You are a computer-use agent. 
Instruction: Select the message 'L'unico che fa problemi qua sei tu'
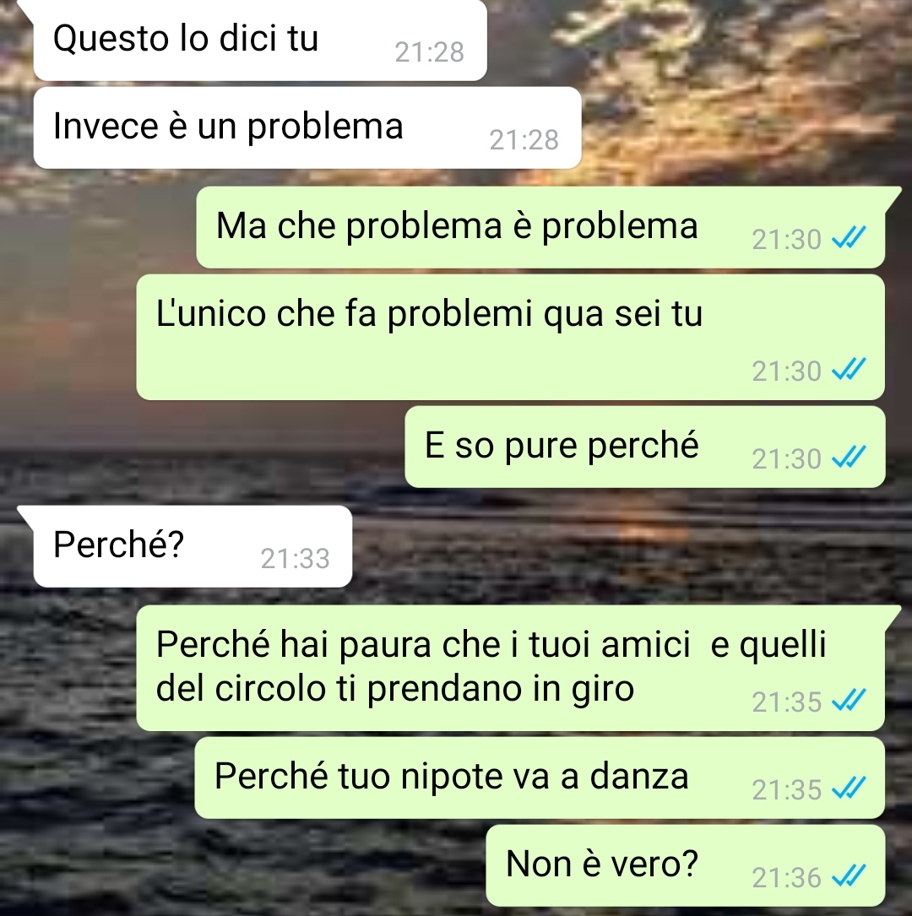tap(511, 337)
